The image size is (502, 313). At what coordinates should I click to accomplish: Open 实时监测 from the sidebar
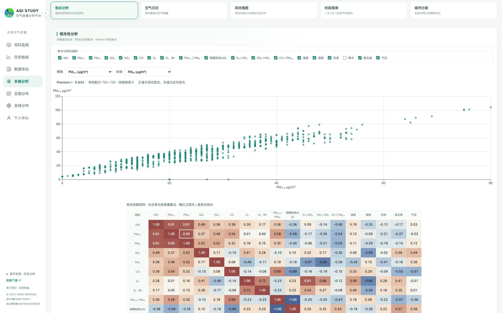point(23,45)
